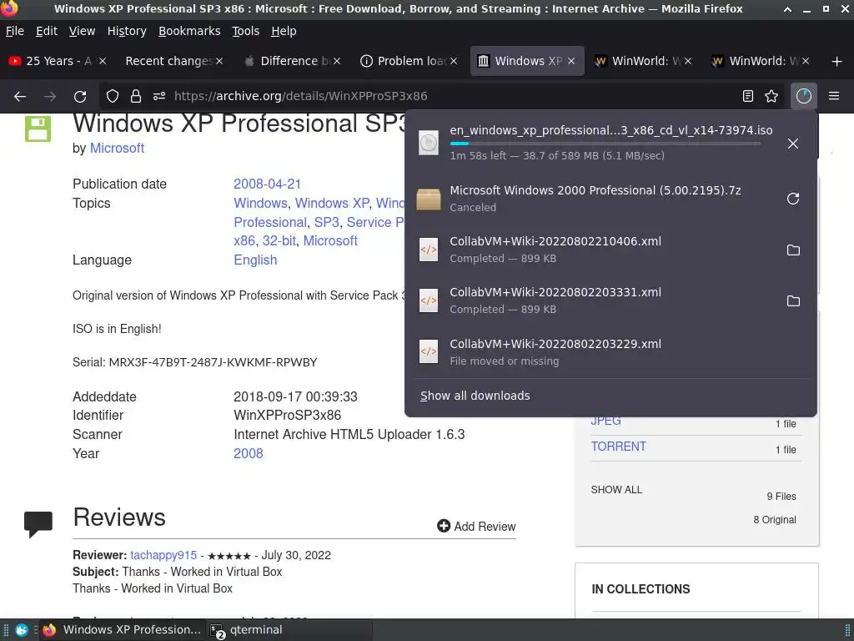The height and width of the screenshot is (641, 854).
Task: Click SHOW ALL download files
Action: pyautogui.click(x=616, y=489)
